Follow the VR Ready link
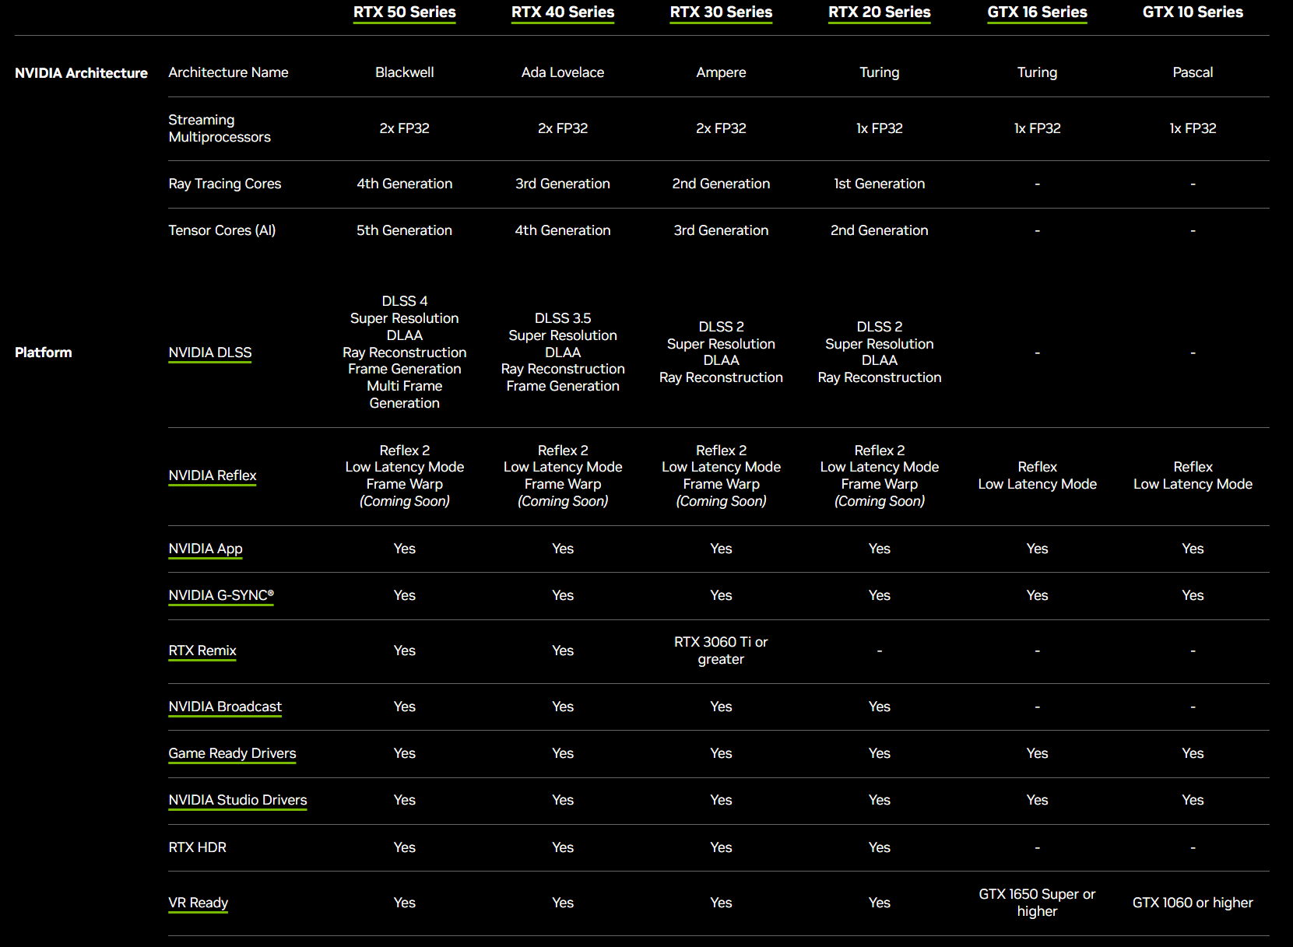The image size is (1293, 947). [x=199, y=903]
